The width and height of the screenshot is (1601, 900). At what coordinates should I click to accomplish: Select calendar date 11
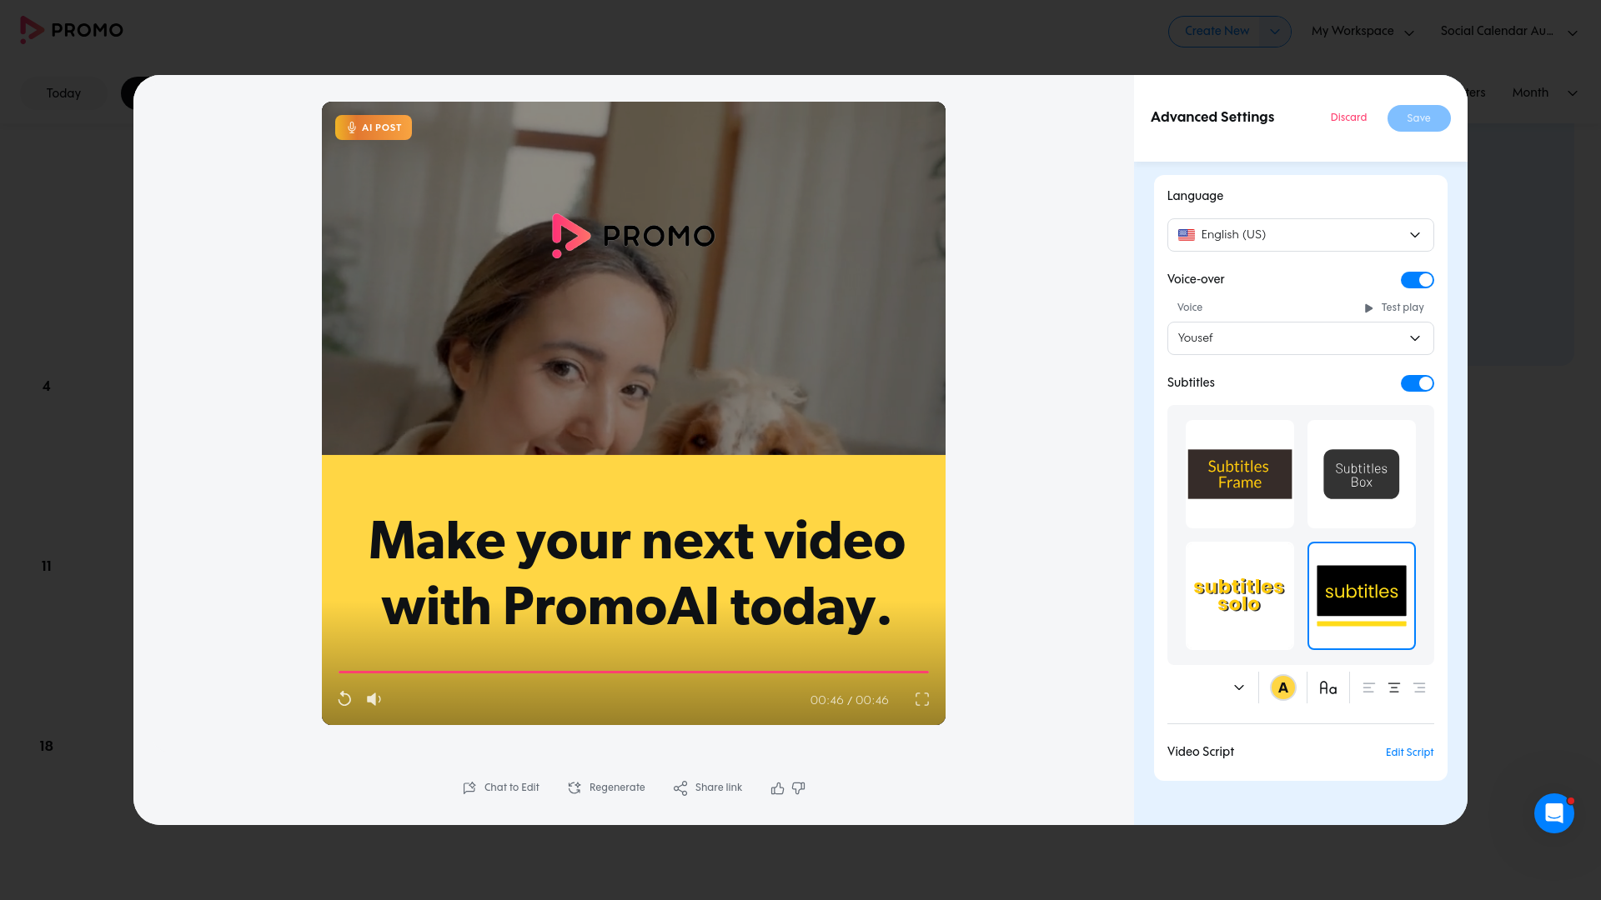(x=47, y=567)
